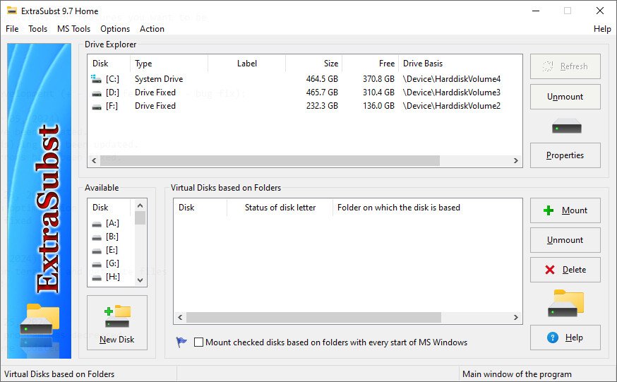Click the drive icon for D:
This screenshot has width=617, height=382.
pos(97,93)
